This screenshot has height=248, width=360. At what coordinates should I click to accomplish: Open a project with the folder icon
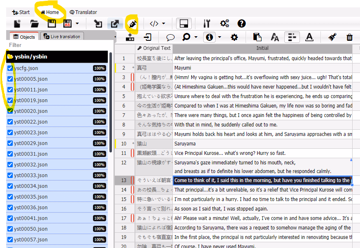tap(35, 23)
